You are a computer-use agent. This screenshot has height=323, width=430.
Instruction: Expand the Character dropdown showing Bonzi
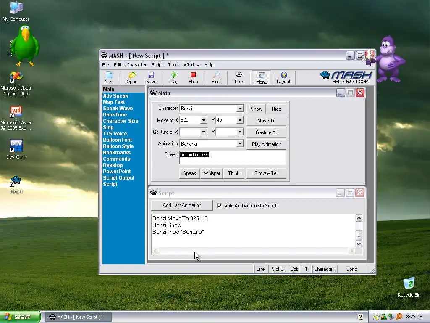point(240,108)
